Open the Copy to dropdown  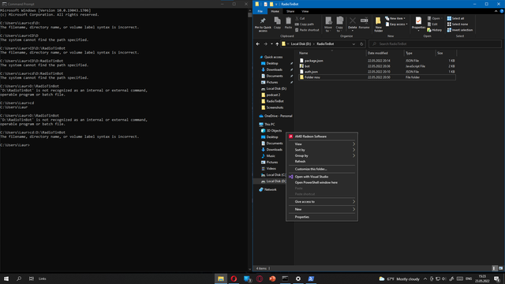tap(339, 24)
